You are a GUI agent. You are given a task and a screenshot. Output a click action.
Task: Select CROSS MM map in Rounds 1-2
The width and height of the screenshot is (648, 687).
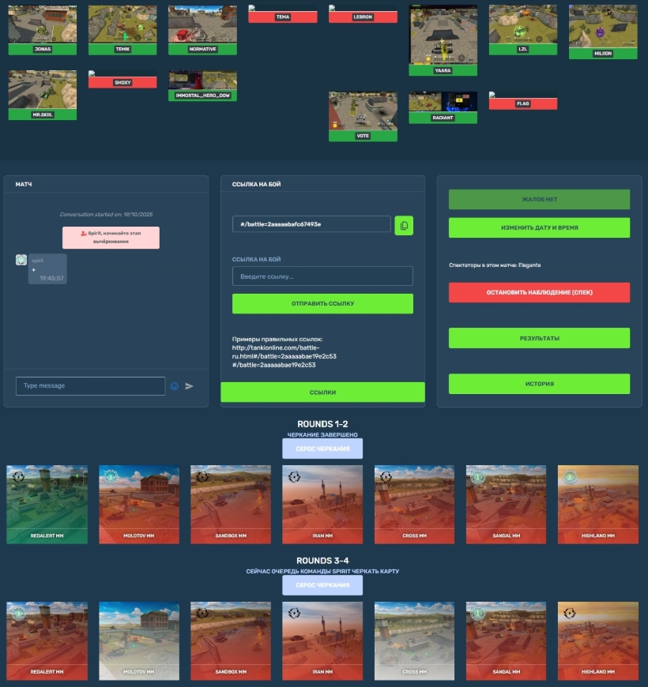tap(414, 505)
